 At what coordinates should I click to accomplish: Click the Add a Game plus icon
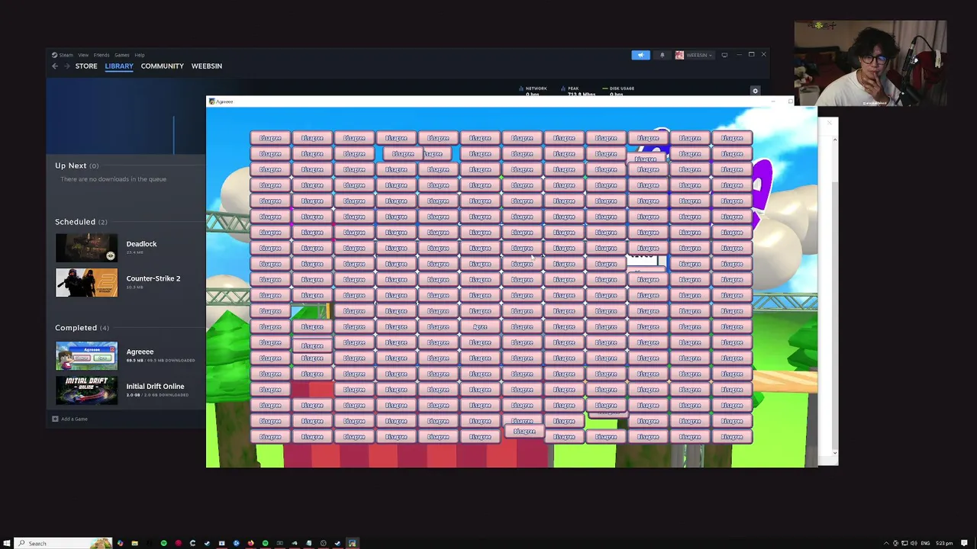55,419
